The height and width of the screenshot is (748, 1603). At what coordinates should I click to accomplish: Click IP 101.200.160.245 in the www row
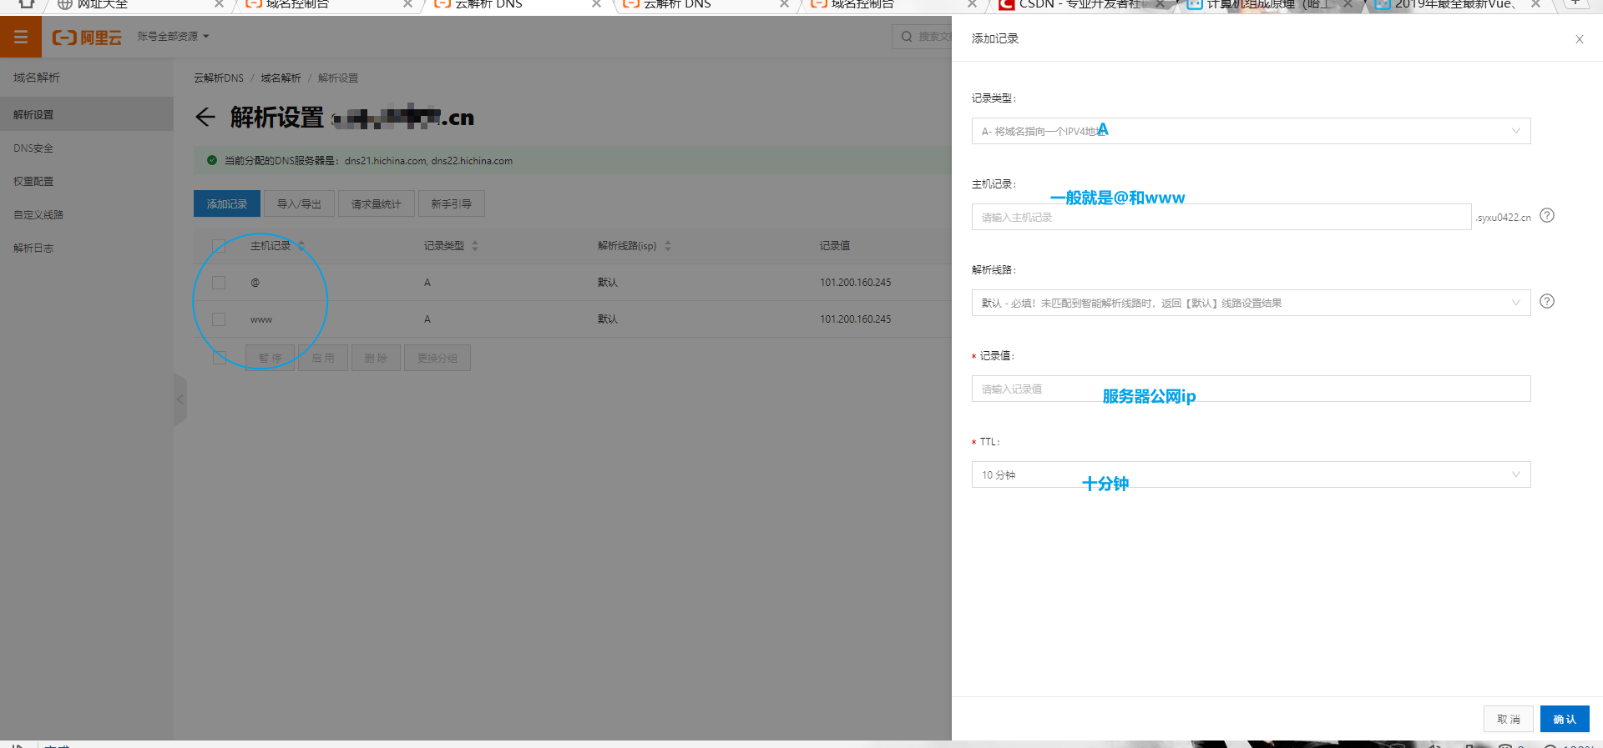[x=855, y=319]
